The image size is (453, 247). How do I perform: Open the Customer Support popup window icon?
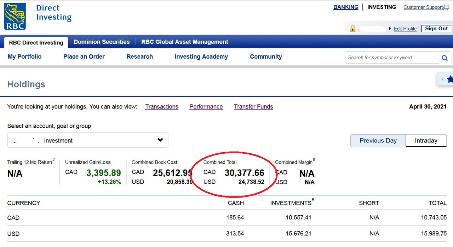click(446, 7)
